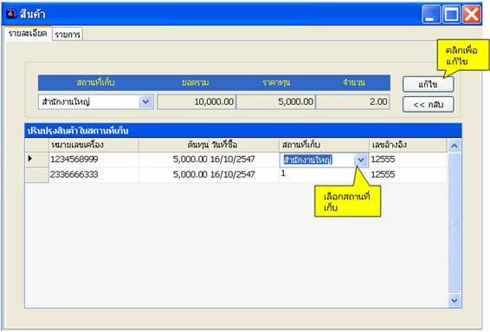Click the สินค้า window title icon
Viewport: 490px width, 332px height.
coord(11,14)
